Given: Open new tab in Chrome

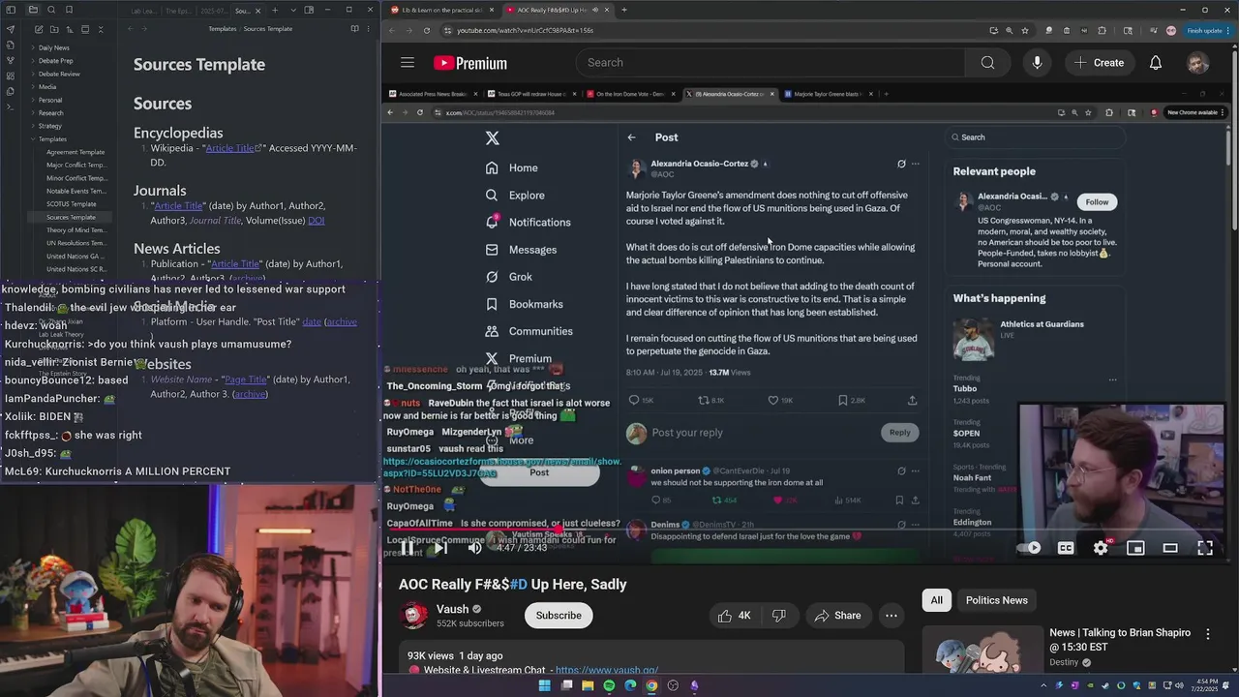Looking at the screenshot, I should click(624, 10).
